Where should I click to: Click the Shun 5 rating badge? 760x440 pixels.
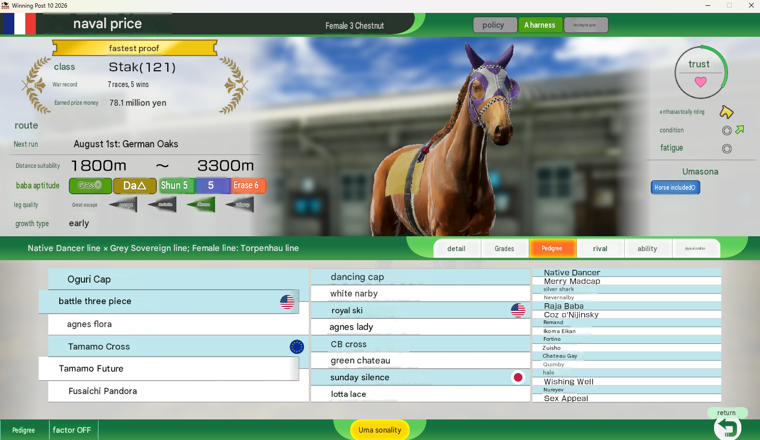tap(176, 186)
